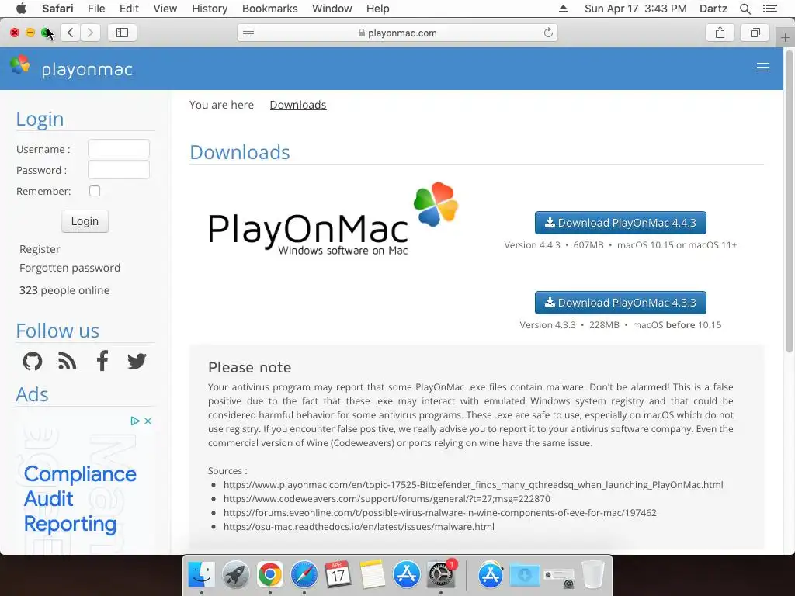Click the Dartz user name in menu bar

coord(713,9)
